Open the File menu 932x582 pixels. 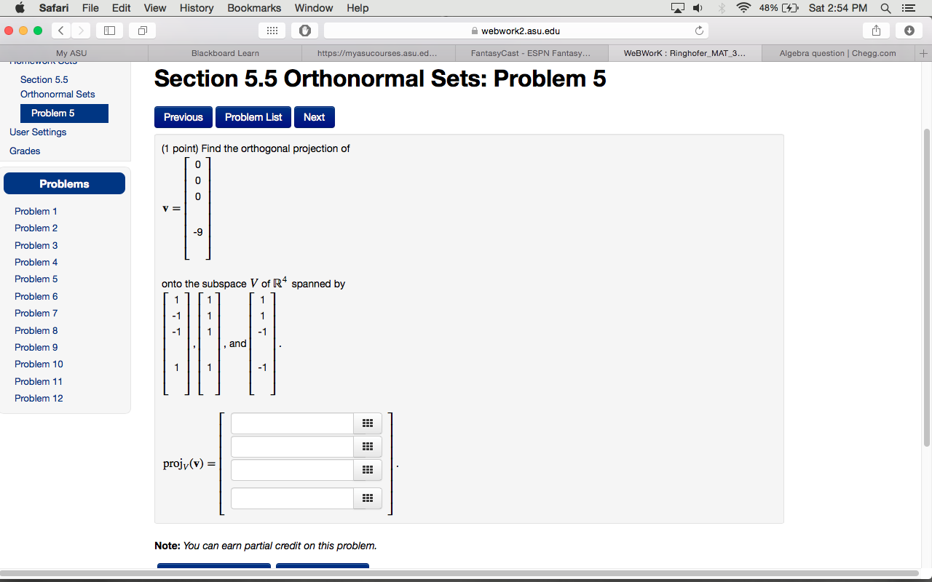90,8
